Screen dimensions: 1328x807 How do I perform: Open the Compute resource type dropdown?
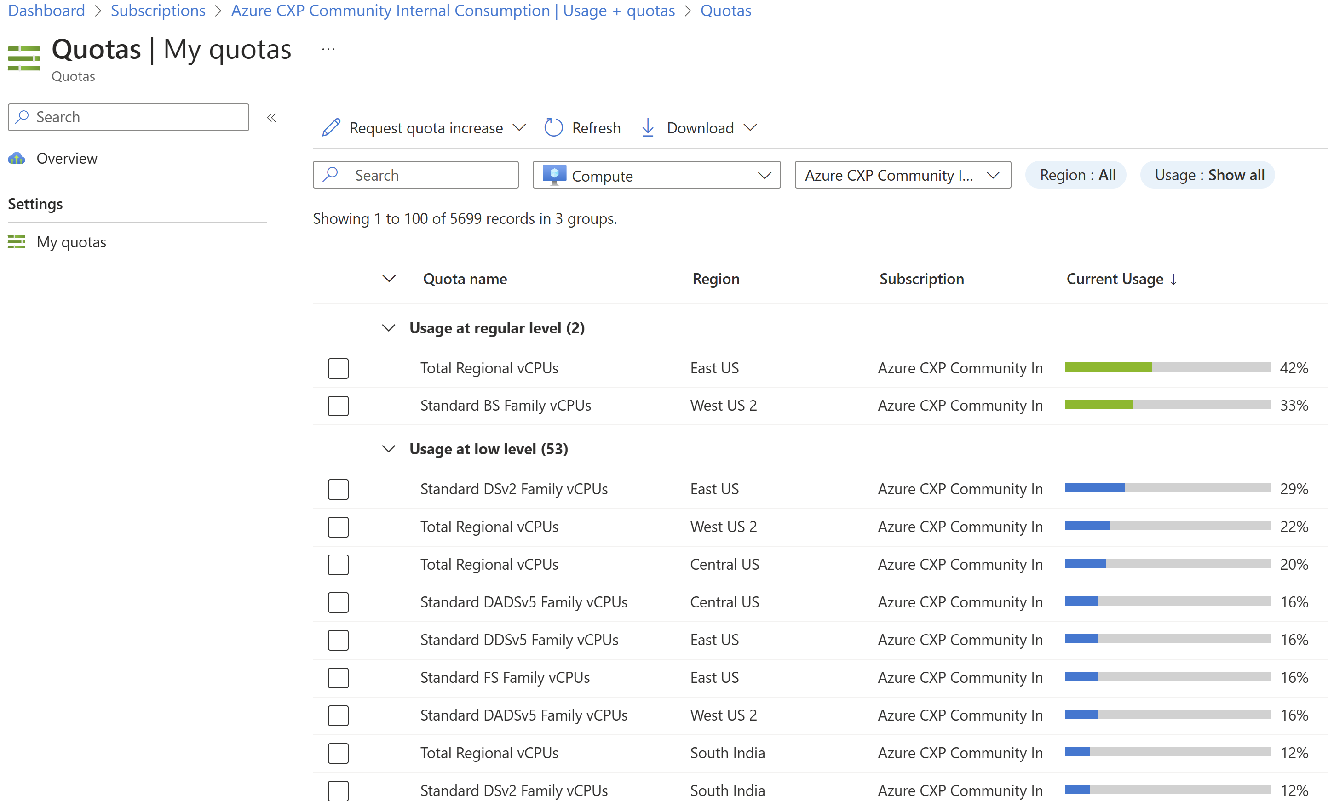pyautogui.click(x=657, y=174)
